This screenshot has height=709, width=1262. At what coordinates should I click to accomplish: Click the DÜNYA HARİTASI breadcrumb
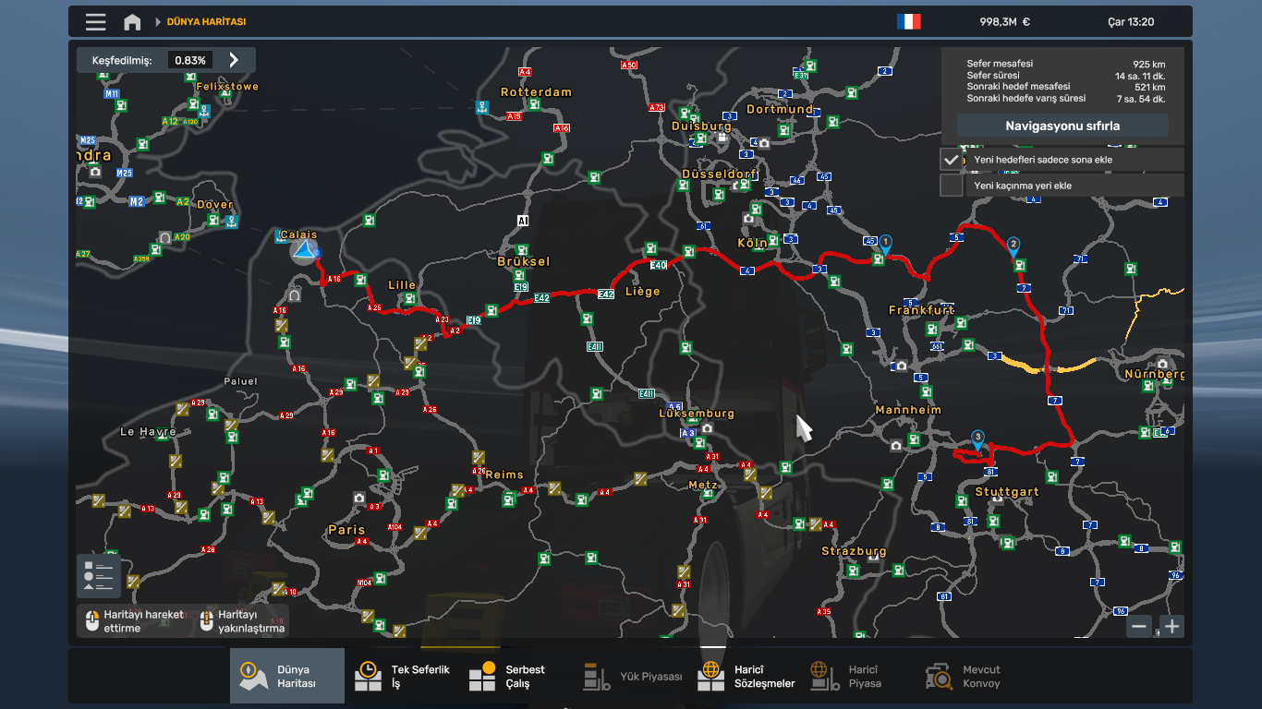[x=206, y=21]
